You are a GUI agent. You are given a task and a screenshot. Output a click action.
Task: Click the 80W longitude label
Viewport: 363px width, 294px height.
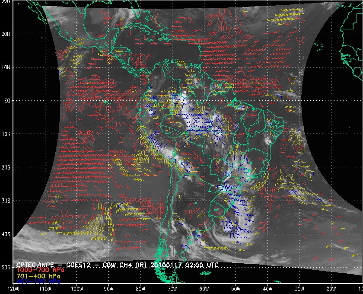[x=140, y=289]
